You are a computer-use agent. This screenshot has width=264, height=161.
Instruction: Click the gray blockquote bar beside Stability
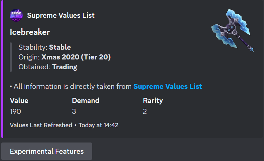(11, 57)
